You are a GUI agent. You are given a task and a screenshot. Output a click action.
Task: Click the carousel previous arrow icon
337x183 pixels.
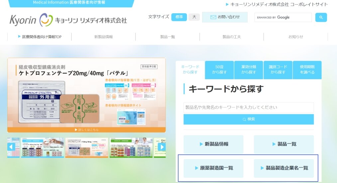pyautogui.click(x=11, y=147)
